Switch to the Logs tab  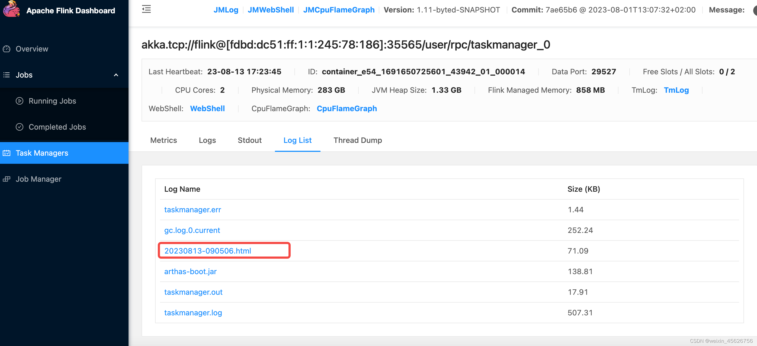[207, 140]
